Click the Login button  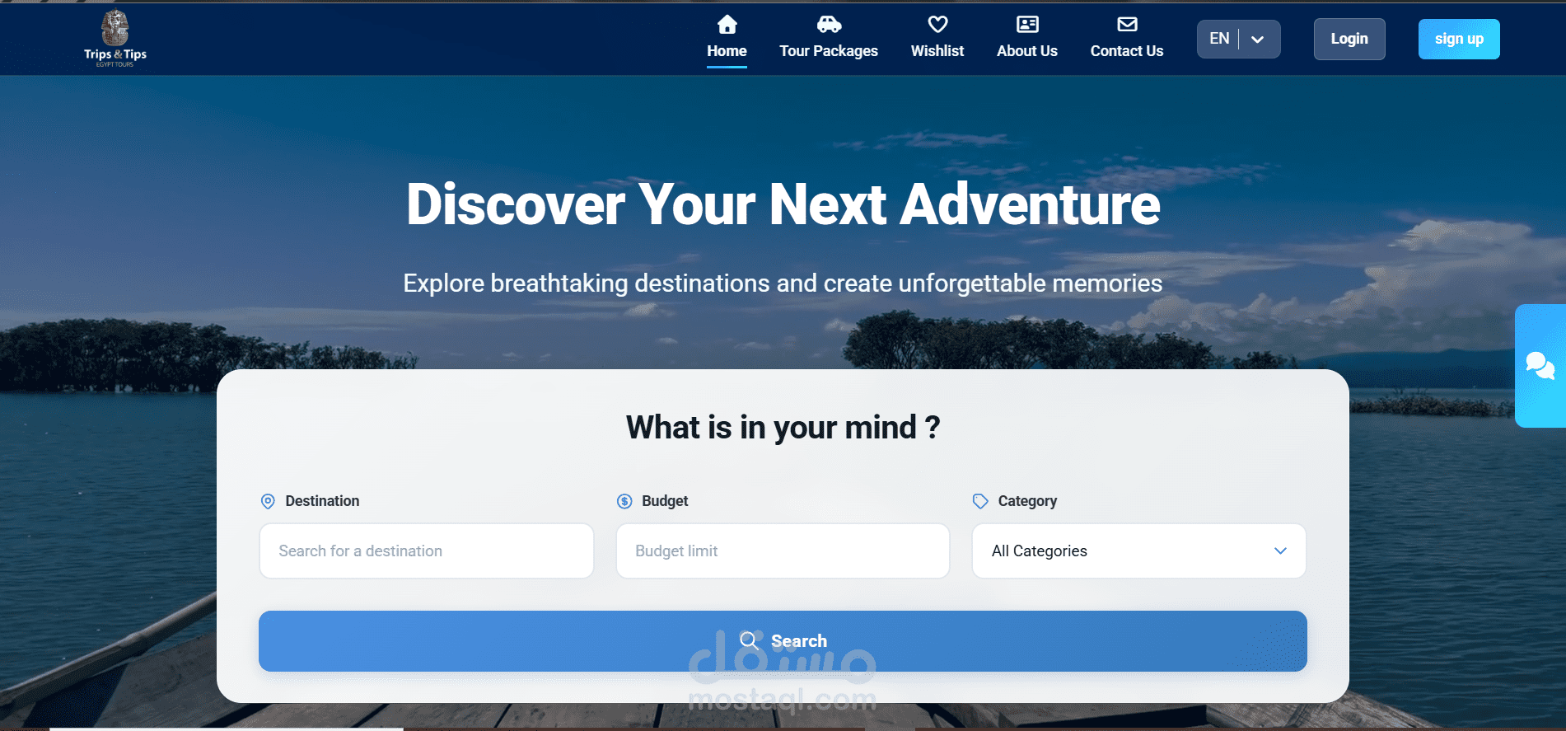coord(1349,39)
